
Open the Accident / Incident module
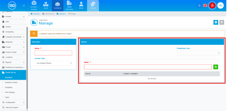[x=34, y=6]
